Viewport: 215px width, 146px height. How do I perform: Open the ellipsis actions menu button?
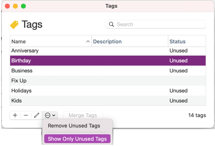(50, 115)
